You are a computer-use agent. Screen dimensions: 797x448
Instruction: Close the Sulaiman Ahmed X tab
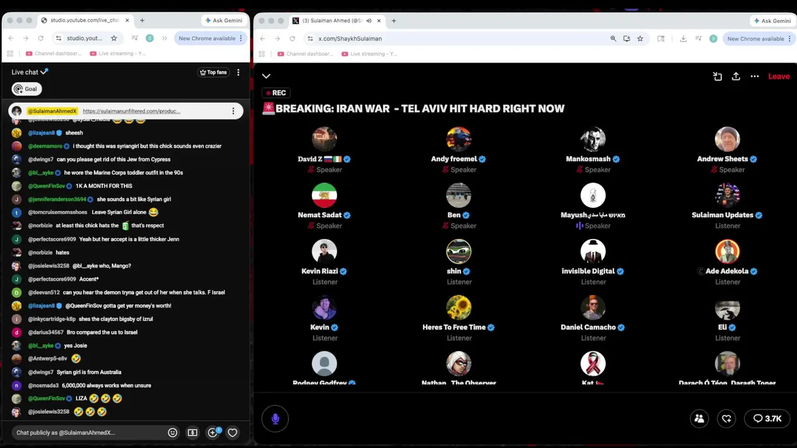coord(379,21)
